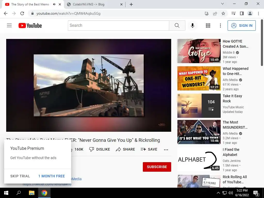Mute the tab via speaker icon
Viewport: 264px width, 198px height.
(x=54, y=4)
